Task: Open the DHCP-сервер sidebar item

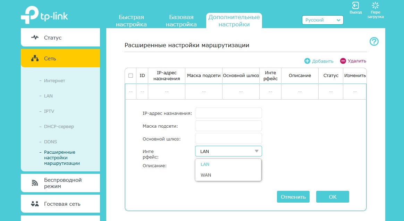Action: point(59,127)
